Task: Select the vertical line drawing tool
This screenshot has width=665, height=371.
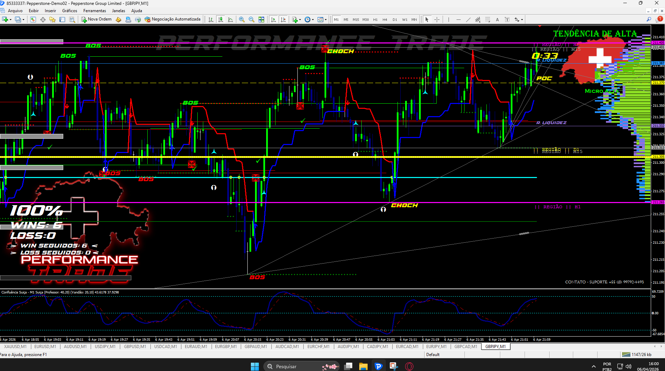Action: pyautogui.click(x=449, y=19)
